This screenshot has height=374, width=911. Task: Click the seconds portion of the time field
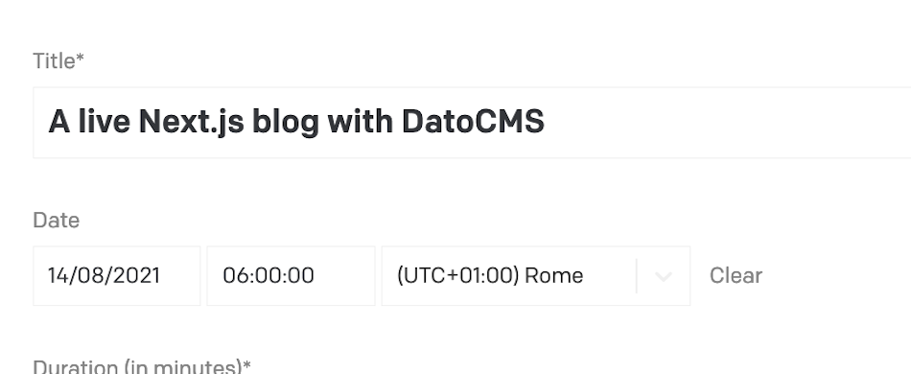pos(303,276)
